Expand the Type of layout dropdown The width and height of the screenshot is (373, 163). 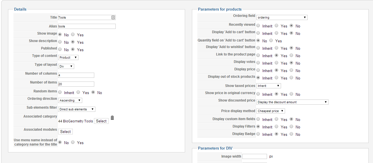[x=66, y=66]
